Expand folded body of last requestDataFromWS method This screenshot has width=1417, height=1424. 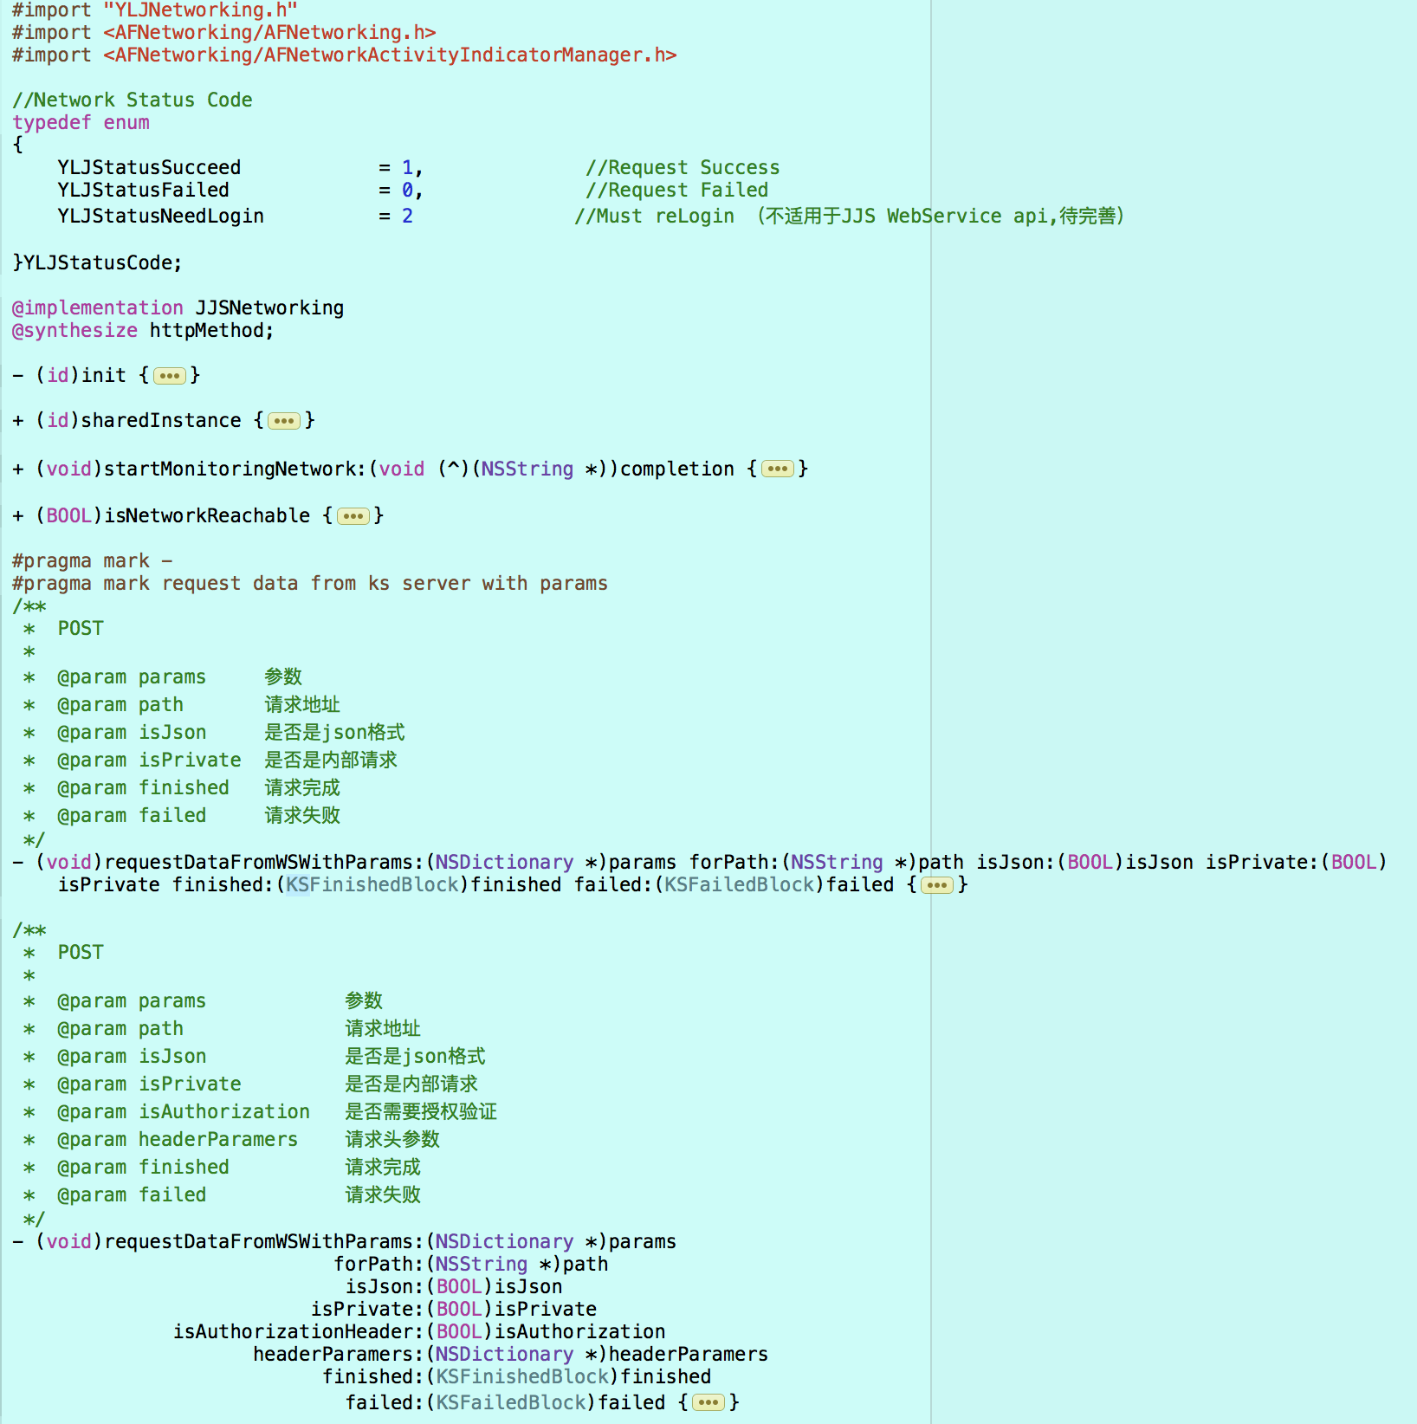coord(708,1402)
